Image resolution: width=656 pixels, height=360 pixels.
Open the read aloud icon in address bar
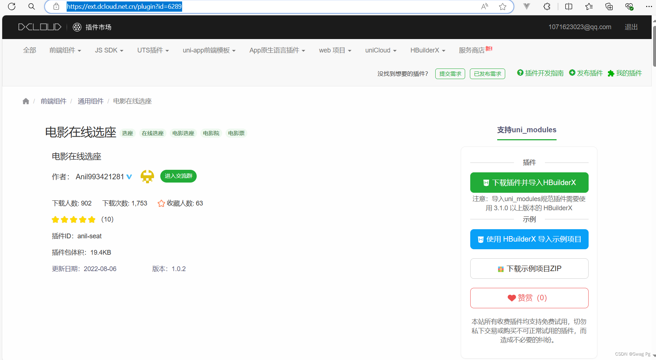(x=484, y=7)
